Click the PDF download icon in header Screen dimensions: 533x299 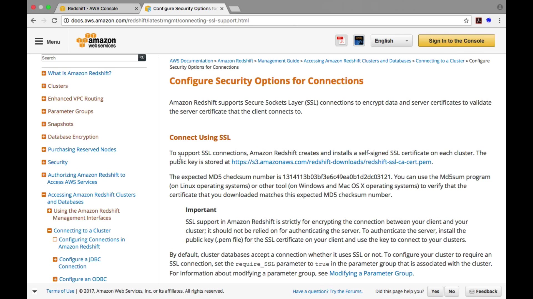click(x=341, y=41)
